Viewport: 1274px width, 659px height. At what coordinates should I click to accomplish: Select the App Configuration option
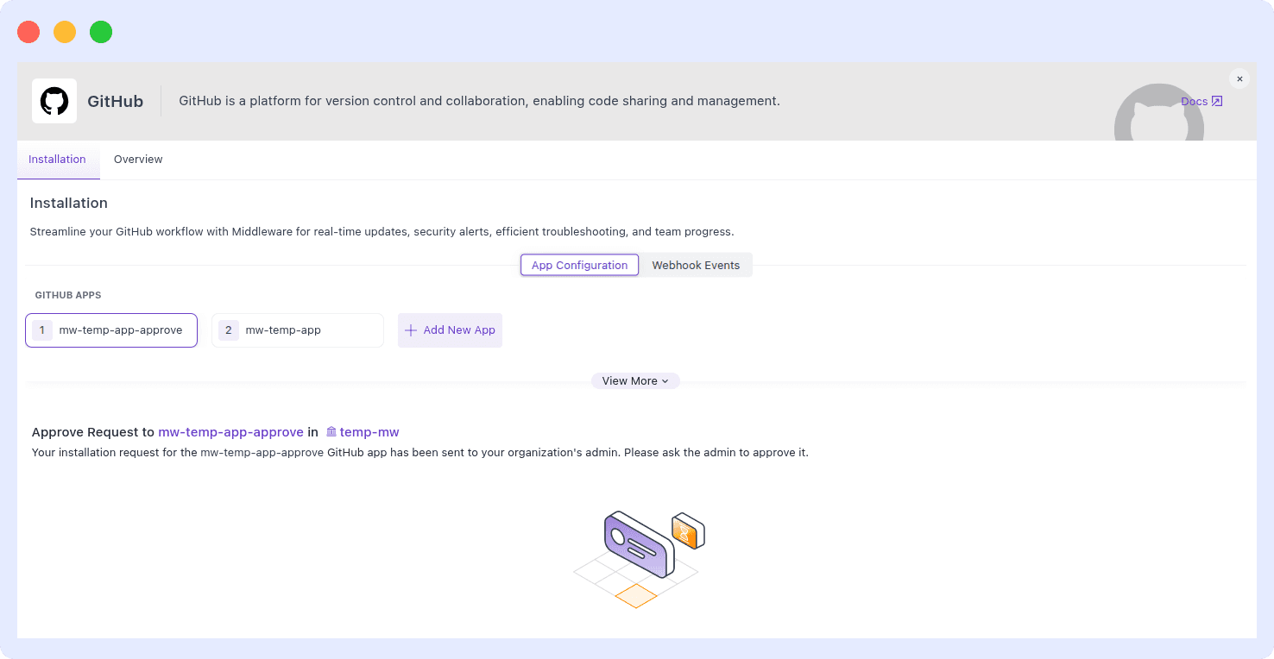[x=579, y=265]
